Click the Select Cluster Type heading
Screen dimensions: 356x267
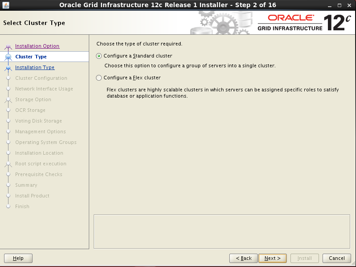tap(34, 23)
